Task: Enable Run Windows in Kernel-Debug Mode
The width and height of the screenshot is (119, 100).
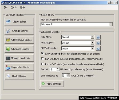Action: pos(42,59)
